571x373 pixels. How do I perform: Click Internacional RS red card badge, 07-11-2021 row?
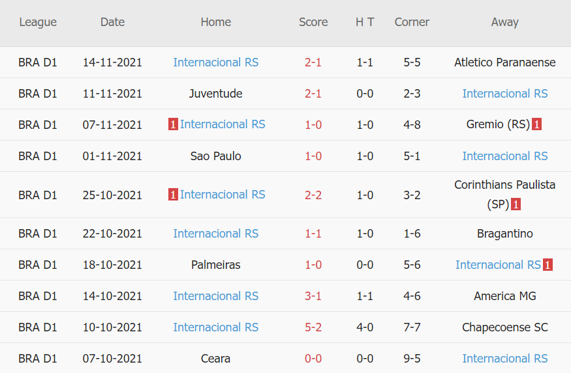pyautogui.click(x=173, y=124)
